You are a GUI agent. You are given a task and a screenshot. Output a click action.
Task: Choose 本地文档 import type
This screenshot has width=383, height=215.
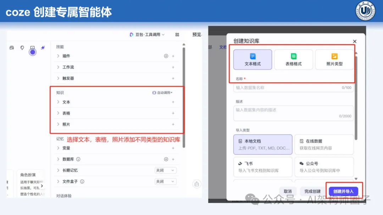(263, 145)
